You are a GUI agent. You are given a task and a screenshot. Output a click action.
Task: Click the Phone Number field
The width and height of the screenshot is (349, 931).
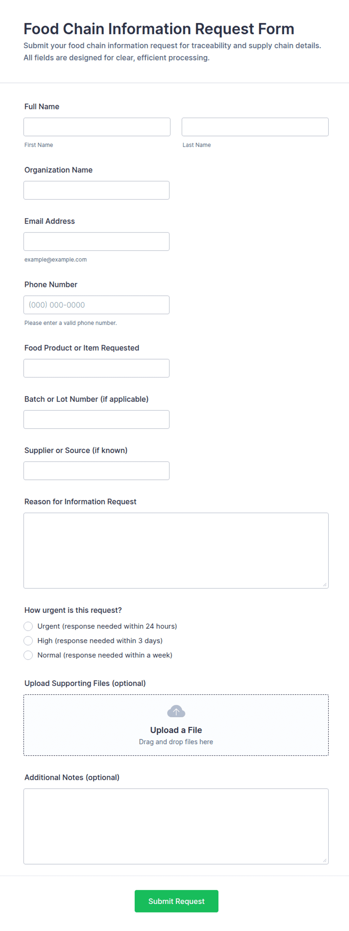(x=96, y=305)
